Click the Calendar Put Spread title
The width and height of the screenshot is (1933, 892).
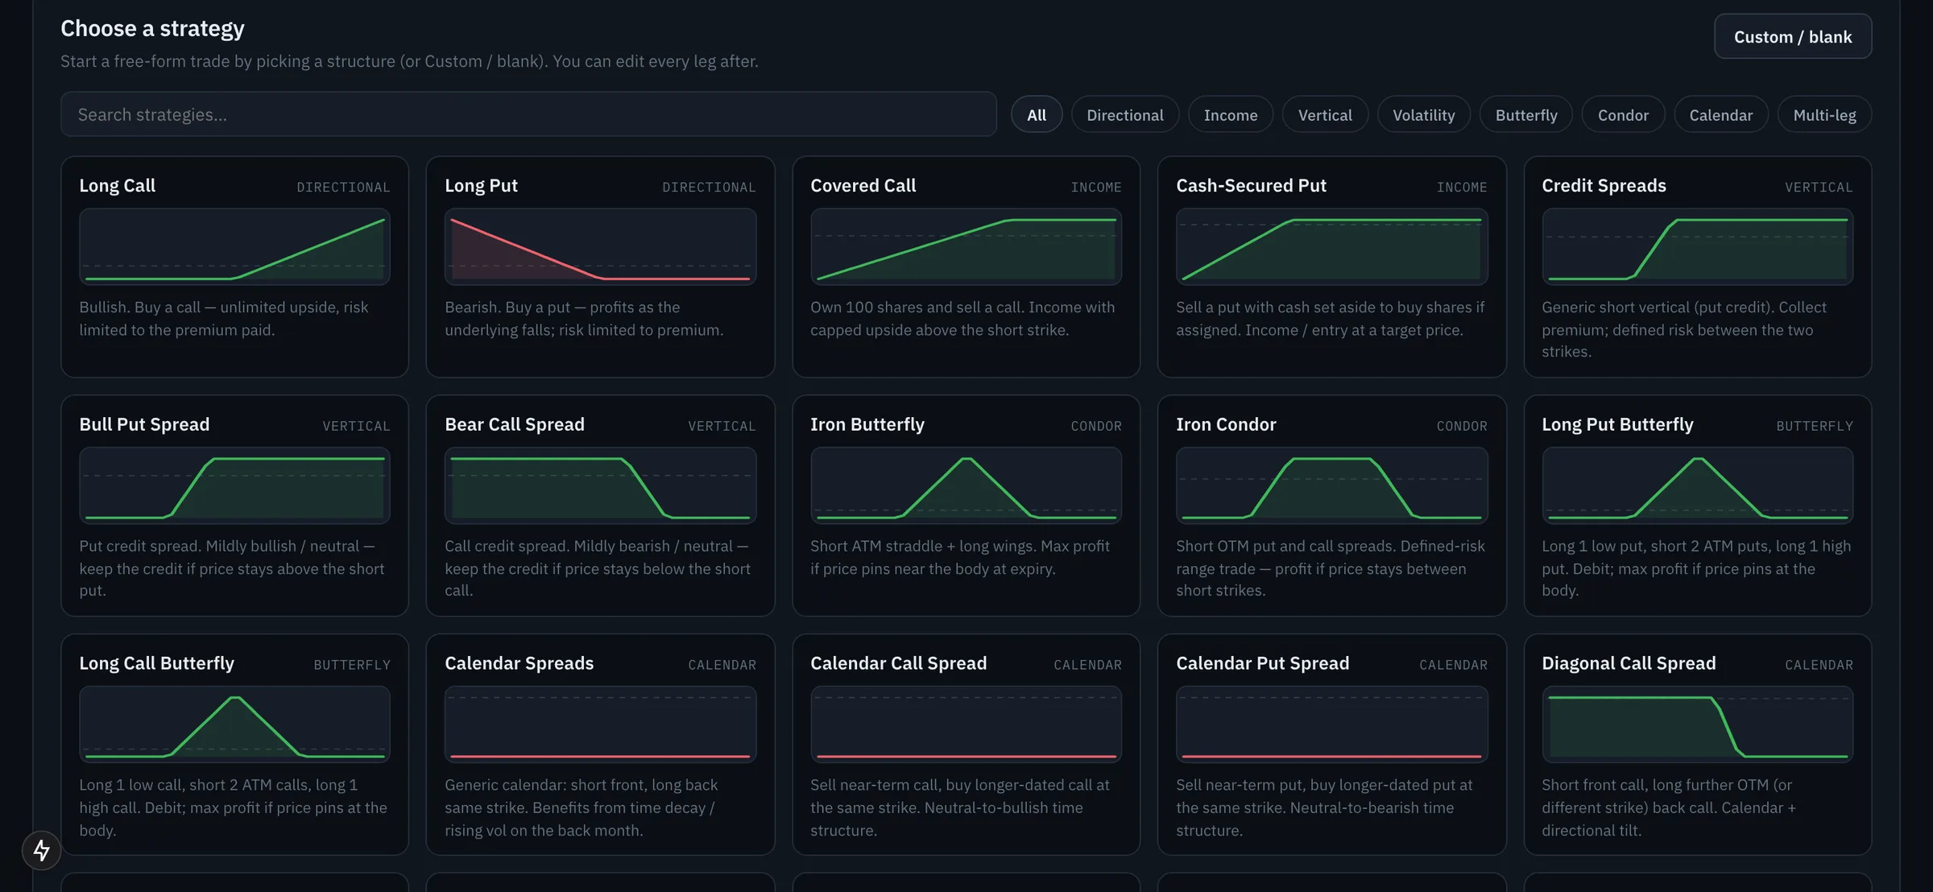point(1262,663)
